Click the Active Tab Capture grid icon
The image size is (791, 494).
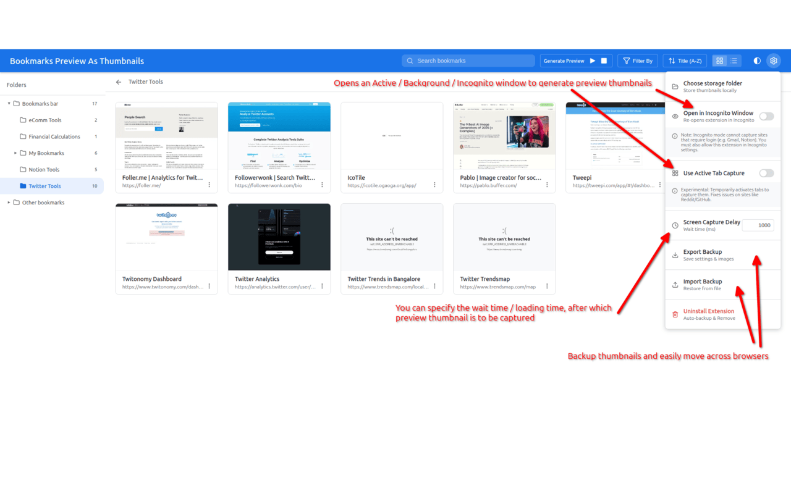(x=675, y=174)
